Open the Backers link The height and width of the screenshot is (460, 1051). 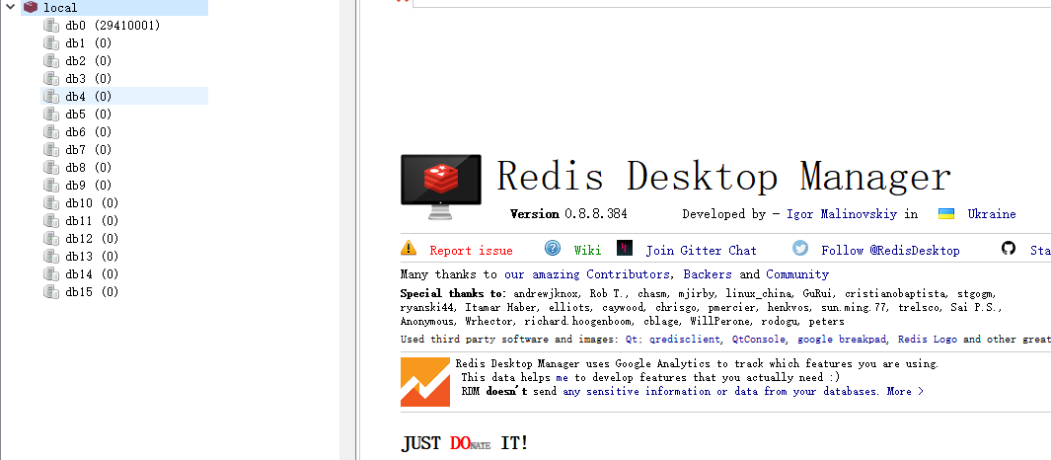coord(708,274)
